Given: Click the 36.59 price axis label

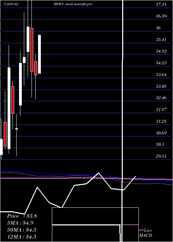Looking at the screenshot, I should pyautogui.click(x=161, y=16).
